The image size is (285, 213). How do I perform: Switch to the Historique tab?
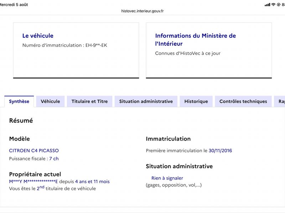tap(196, 102)
